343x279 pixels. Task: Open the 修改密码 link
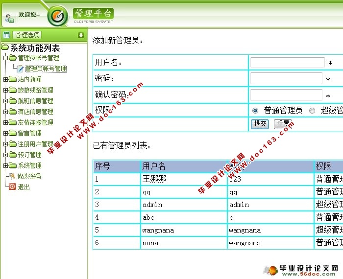[29, 176]
